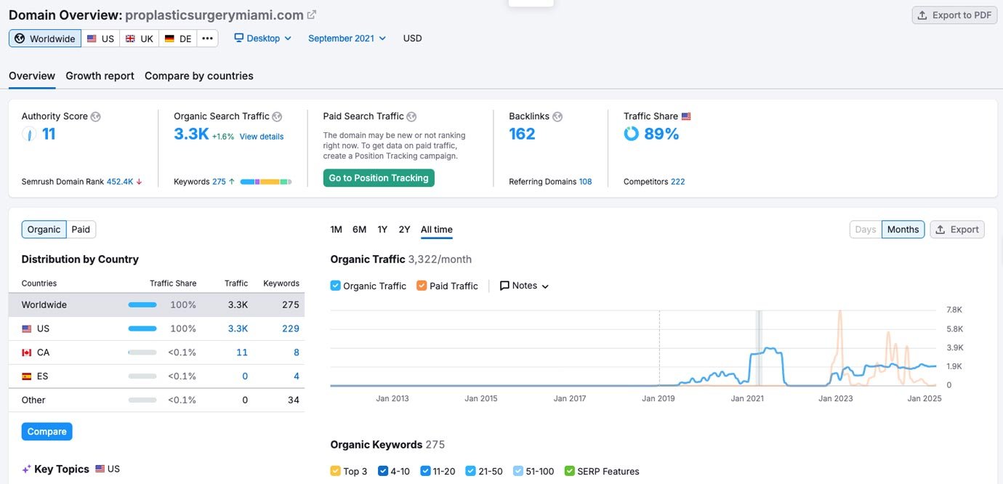Click globe icon beside Organic Search Traffic
This screenshot has width=1003, height=484.
pos(277,116)
